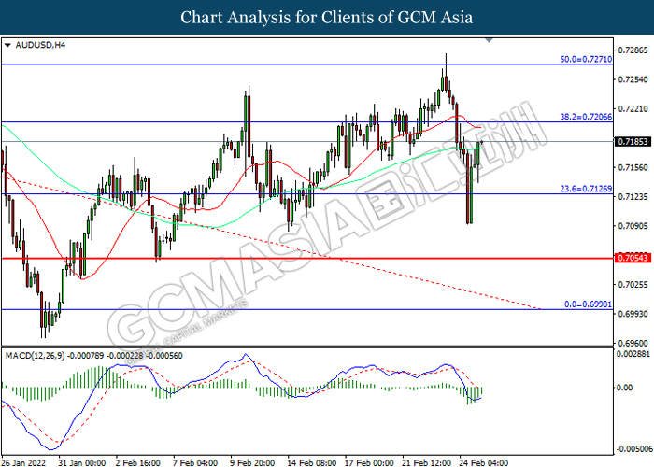
Task: Click the MACD value -0.000560
Action: tap(163, 356)
